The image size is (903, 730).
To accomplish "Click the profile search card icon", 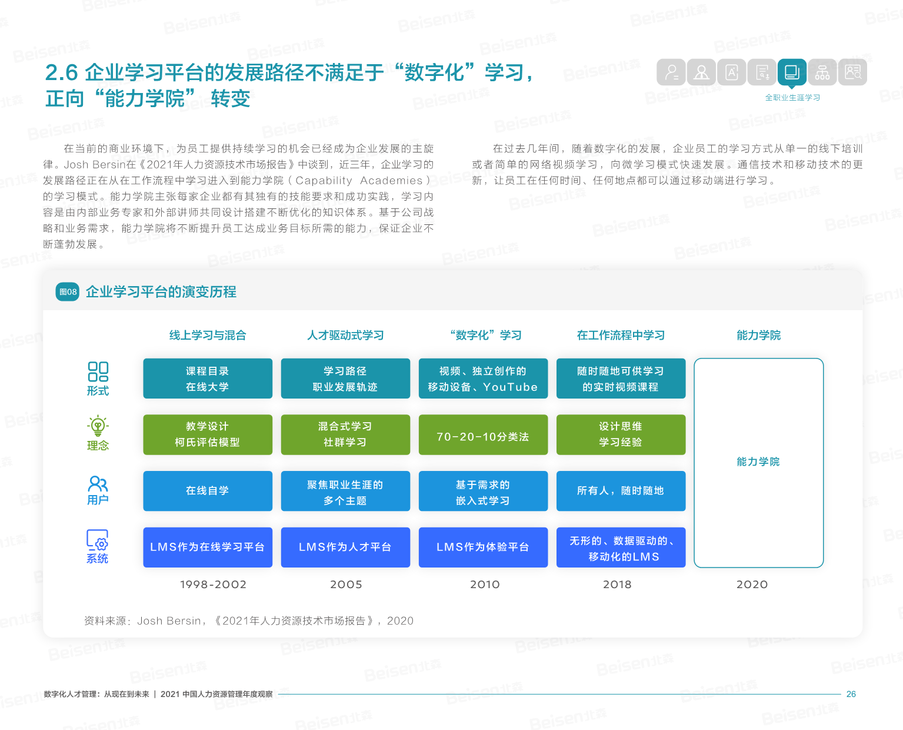I will [852, 72].
